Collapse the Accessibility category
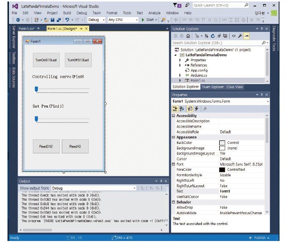 tap(173, 116)
